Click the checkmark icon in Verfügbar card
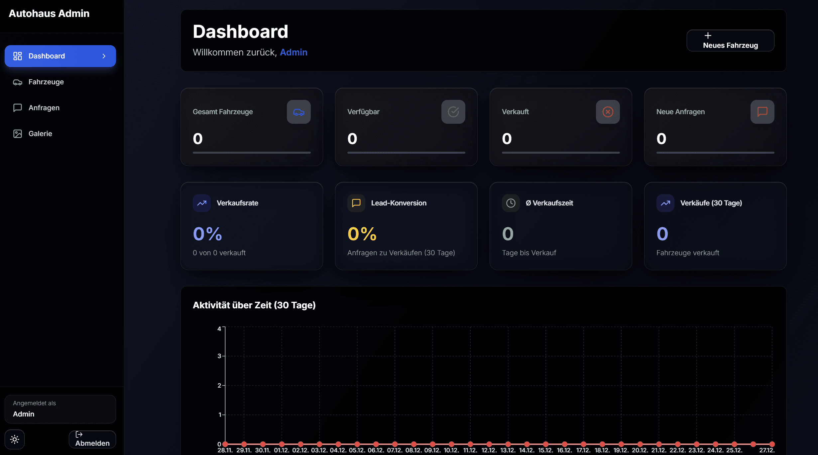Viewport: 818px width, 455px height. (x=453, y=112)
